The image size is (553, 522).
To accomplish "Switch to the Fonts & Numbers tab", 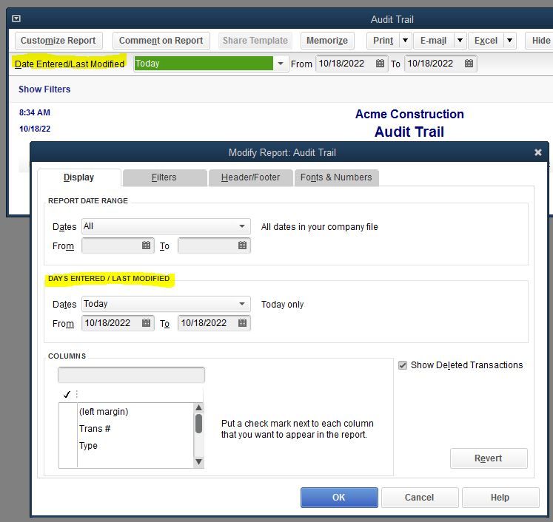I will 336,177.
